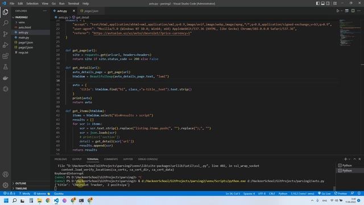Open the Accounts menu icon
The height and width of the screenshot is (205, 364).
pos(5,174)
